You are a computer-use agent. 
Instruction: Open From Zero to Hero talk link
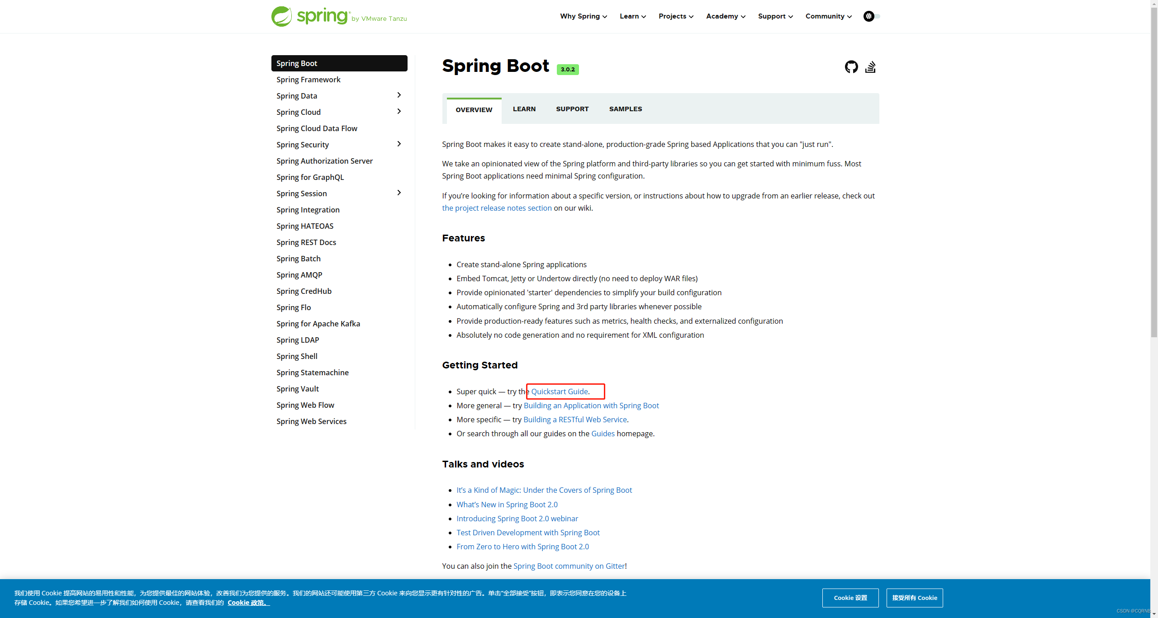(522, 547)
